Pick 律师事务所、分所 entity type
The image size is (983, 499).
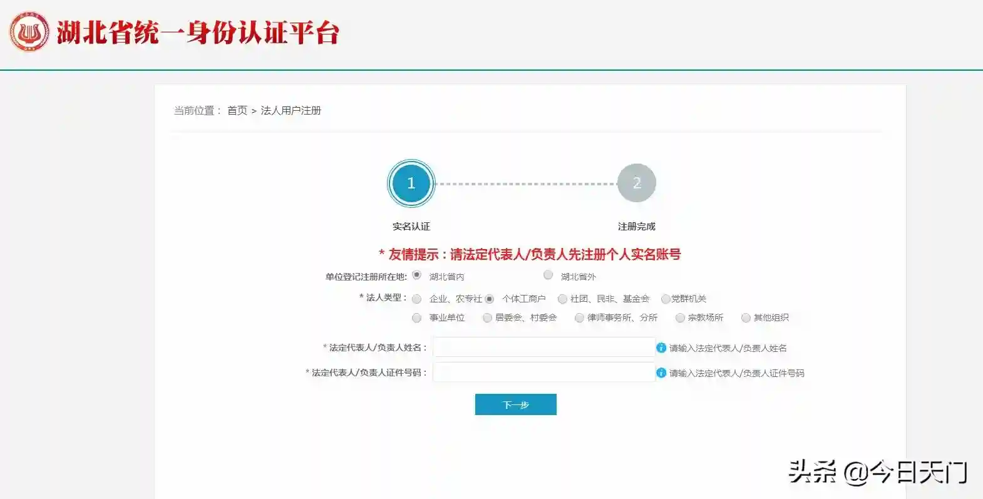coord(579,318)
